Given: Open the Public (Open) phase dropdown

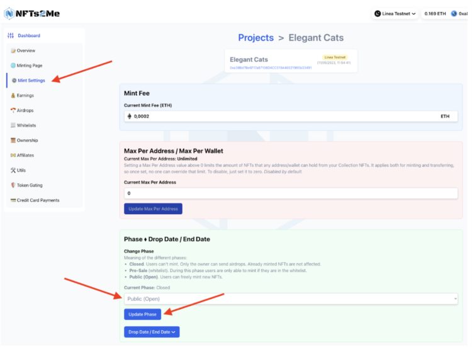Looking at the screenshot, I should point(291,299).
